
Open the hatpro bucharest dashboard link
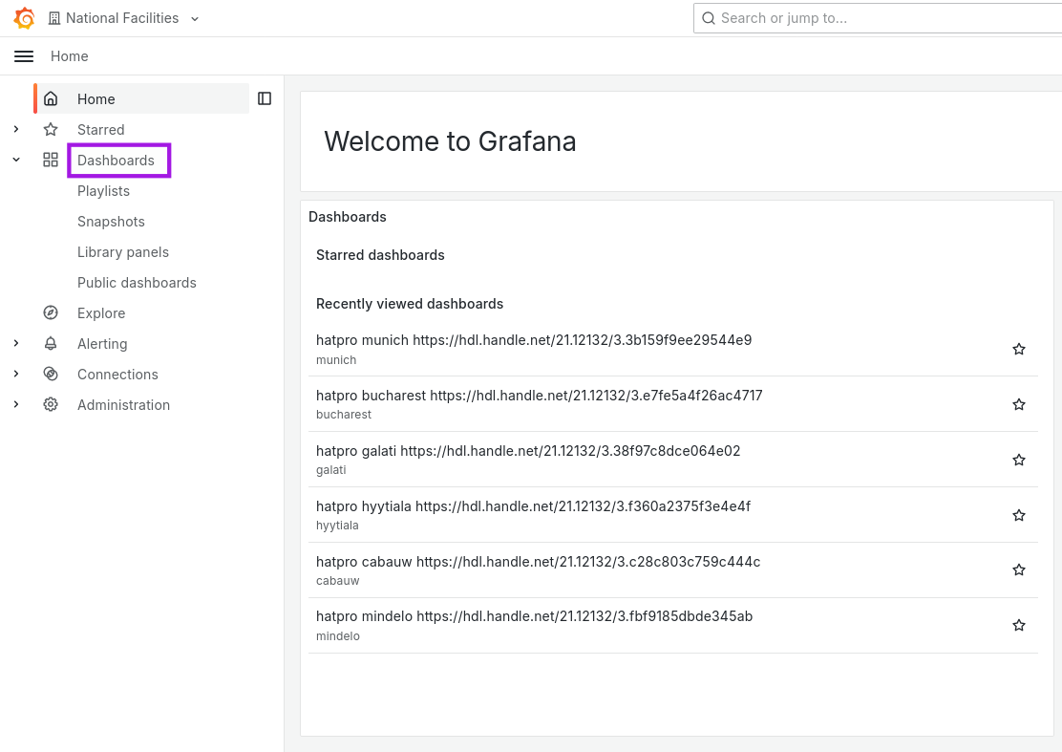[540, 396]
